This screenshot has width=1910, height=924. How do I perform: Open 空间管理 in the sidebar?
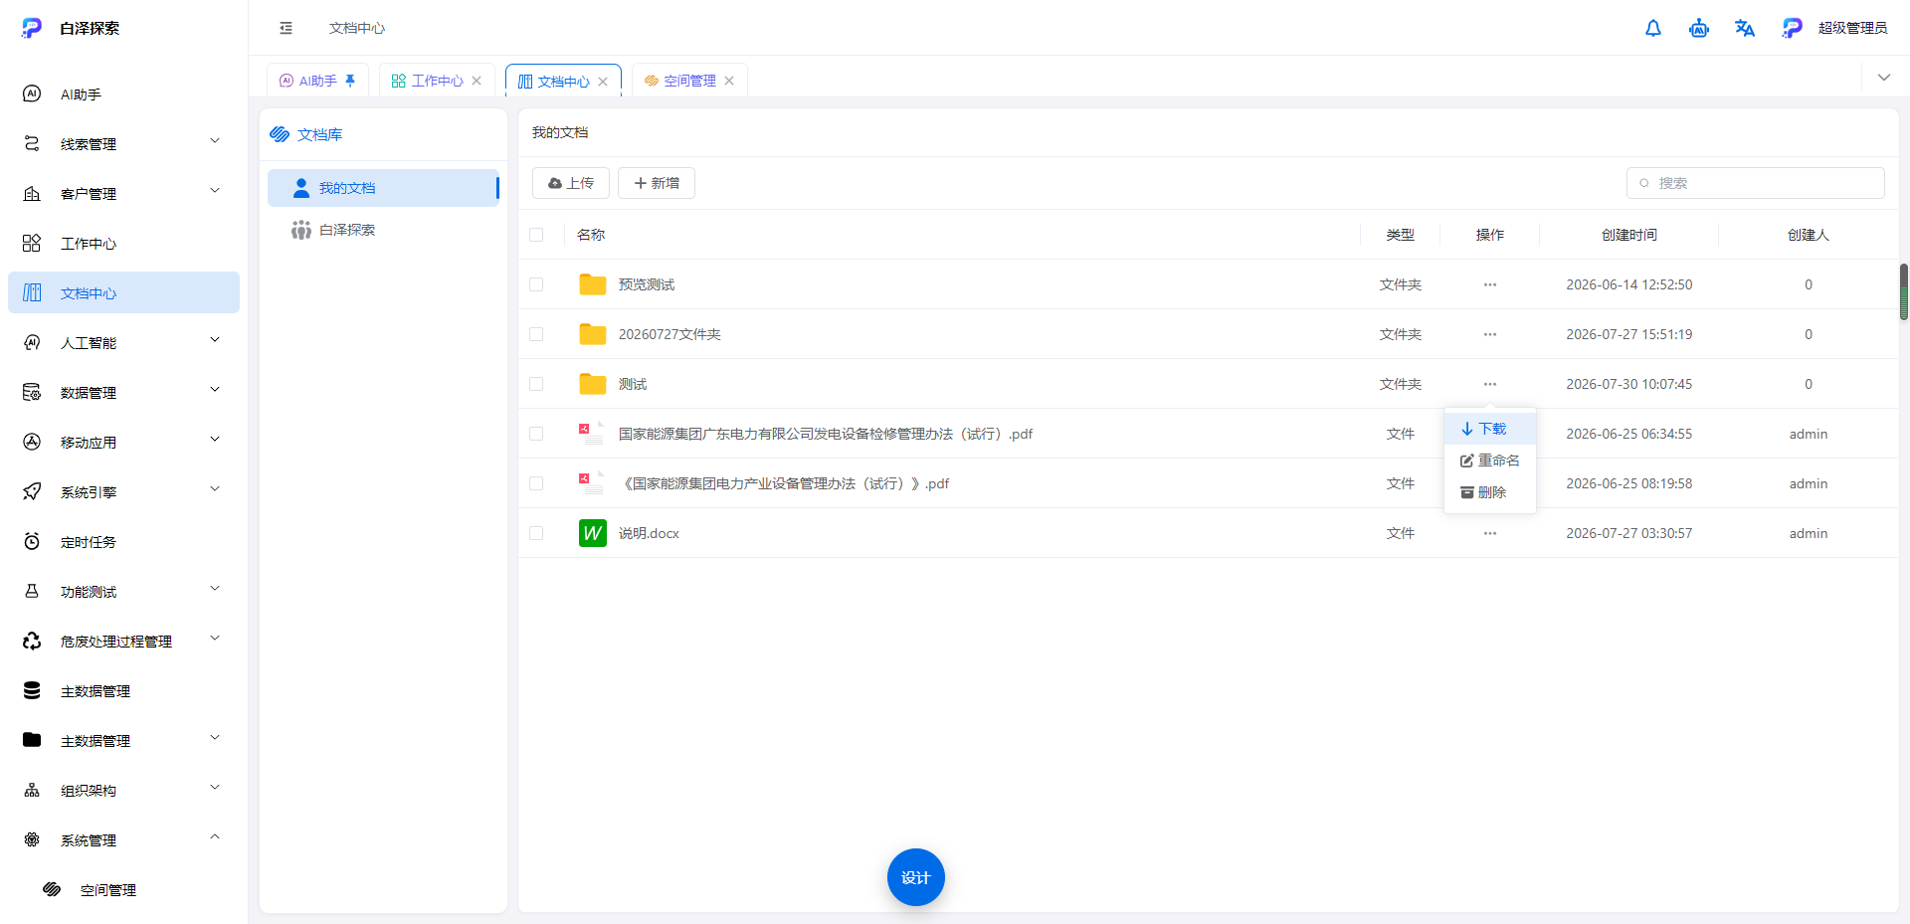123,889
